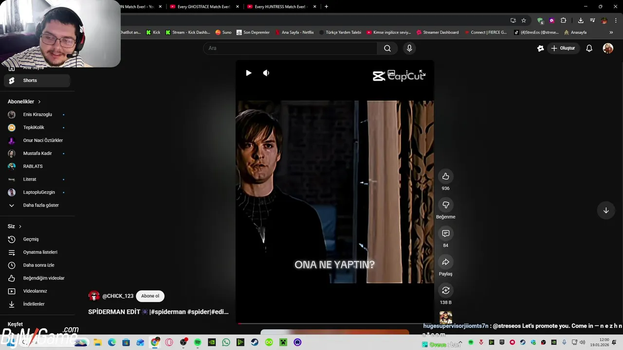Open Chrome extensions puzzle icon
The width and height of the screenshot is (623, 350).
point(564,20)
